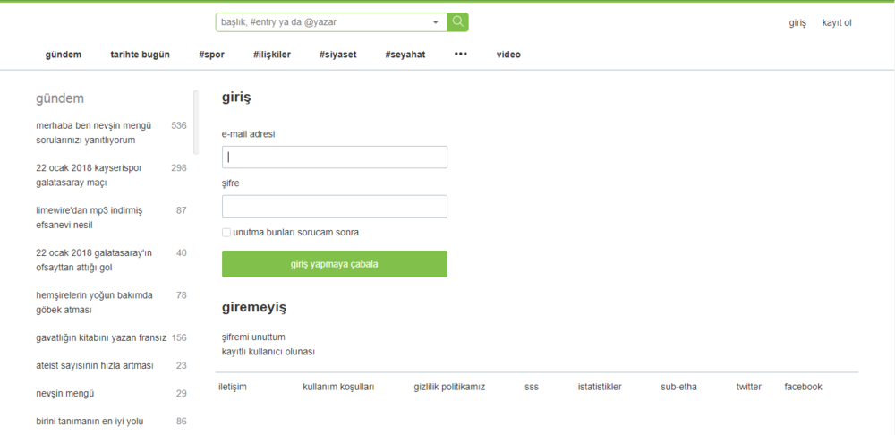Viewport: 895px width, 435px height.
Task: Open the kullanım koşulları footer link
Action: pyautogui.click(x=338, y=387)
